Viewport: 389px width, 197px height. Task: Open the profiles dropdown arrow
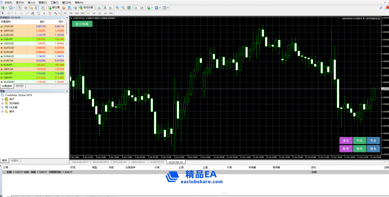(14, 8)
